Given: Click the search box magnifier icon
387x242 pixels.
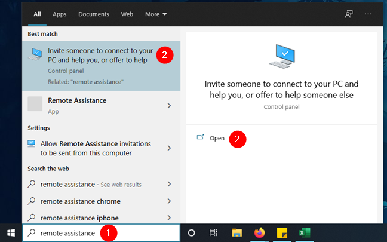Looking at the screenshot, I should tap(31, 232).
